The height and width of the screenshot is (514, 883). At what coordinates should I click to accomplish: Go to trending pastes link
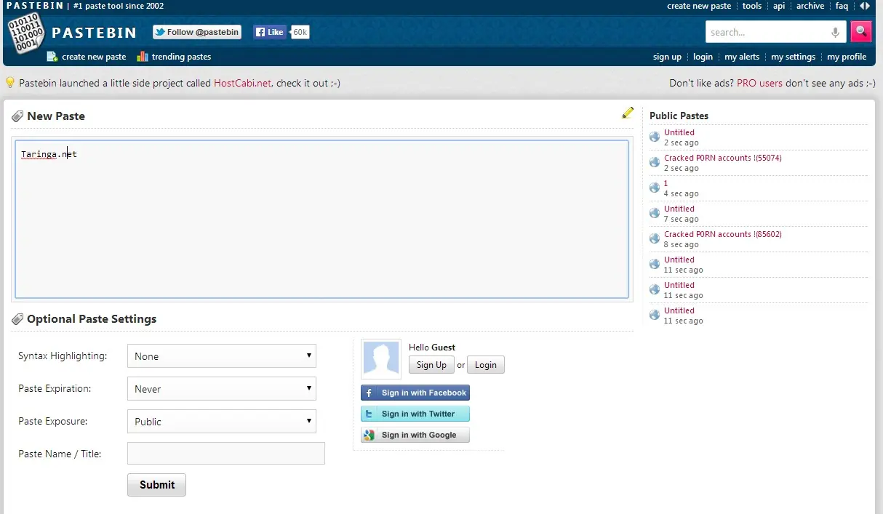[x=181, y=56]
